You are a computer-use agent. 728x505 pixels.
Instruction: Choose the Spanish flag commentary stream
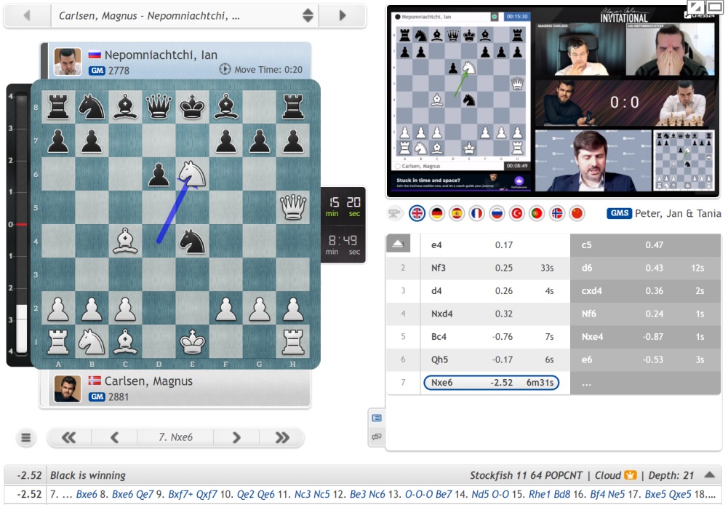coord(457,213)
